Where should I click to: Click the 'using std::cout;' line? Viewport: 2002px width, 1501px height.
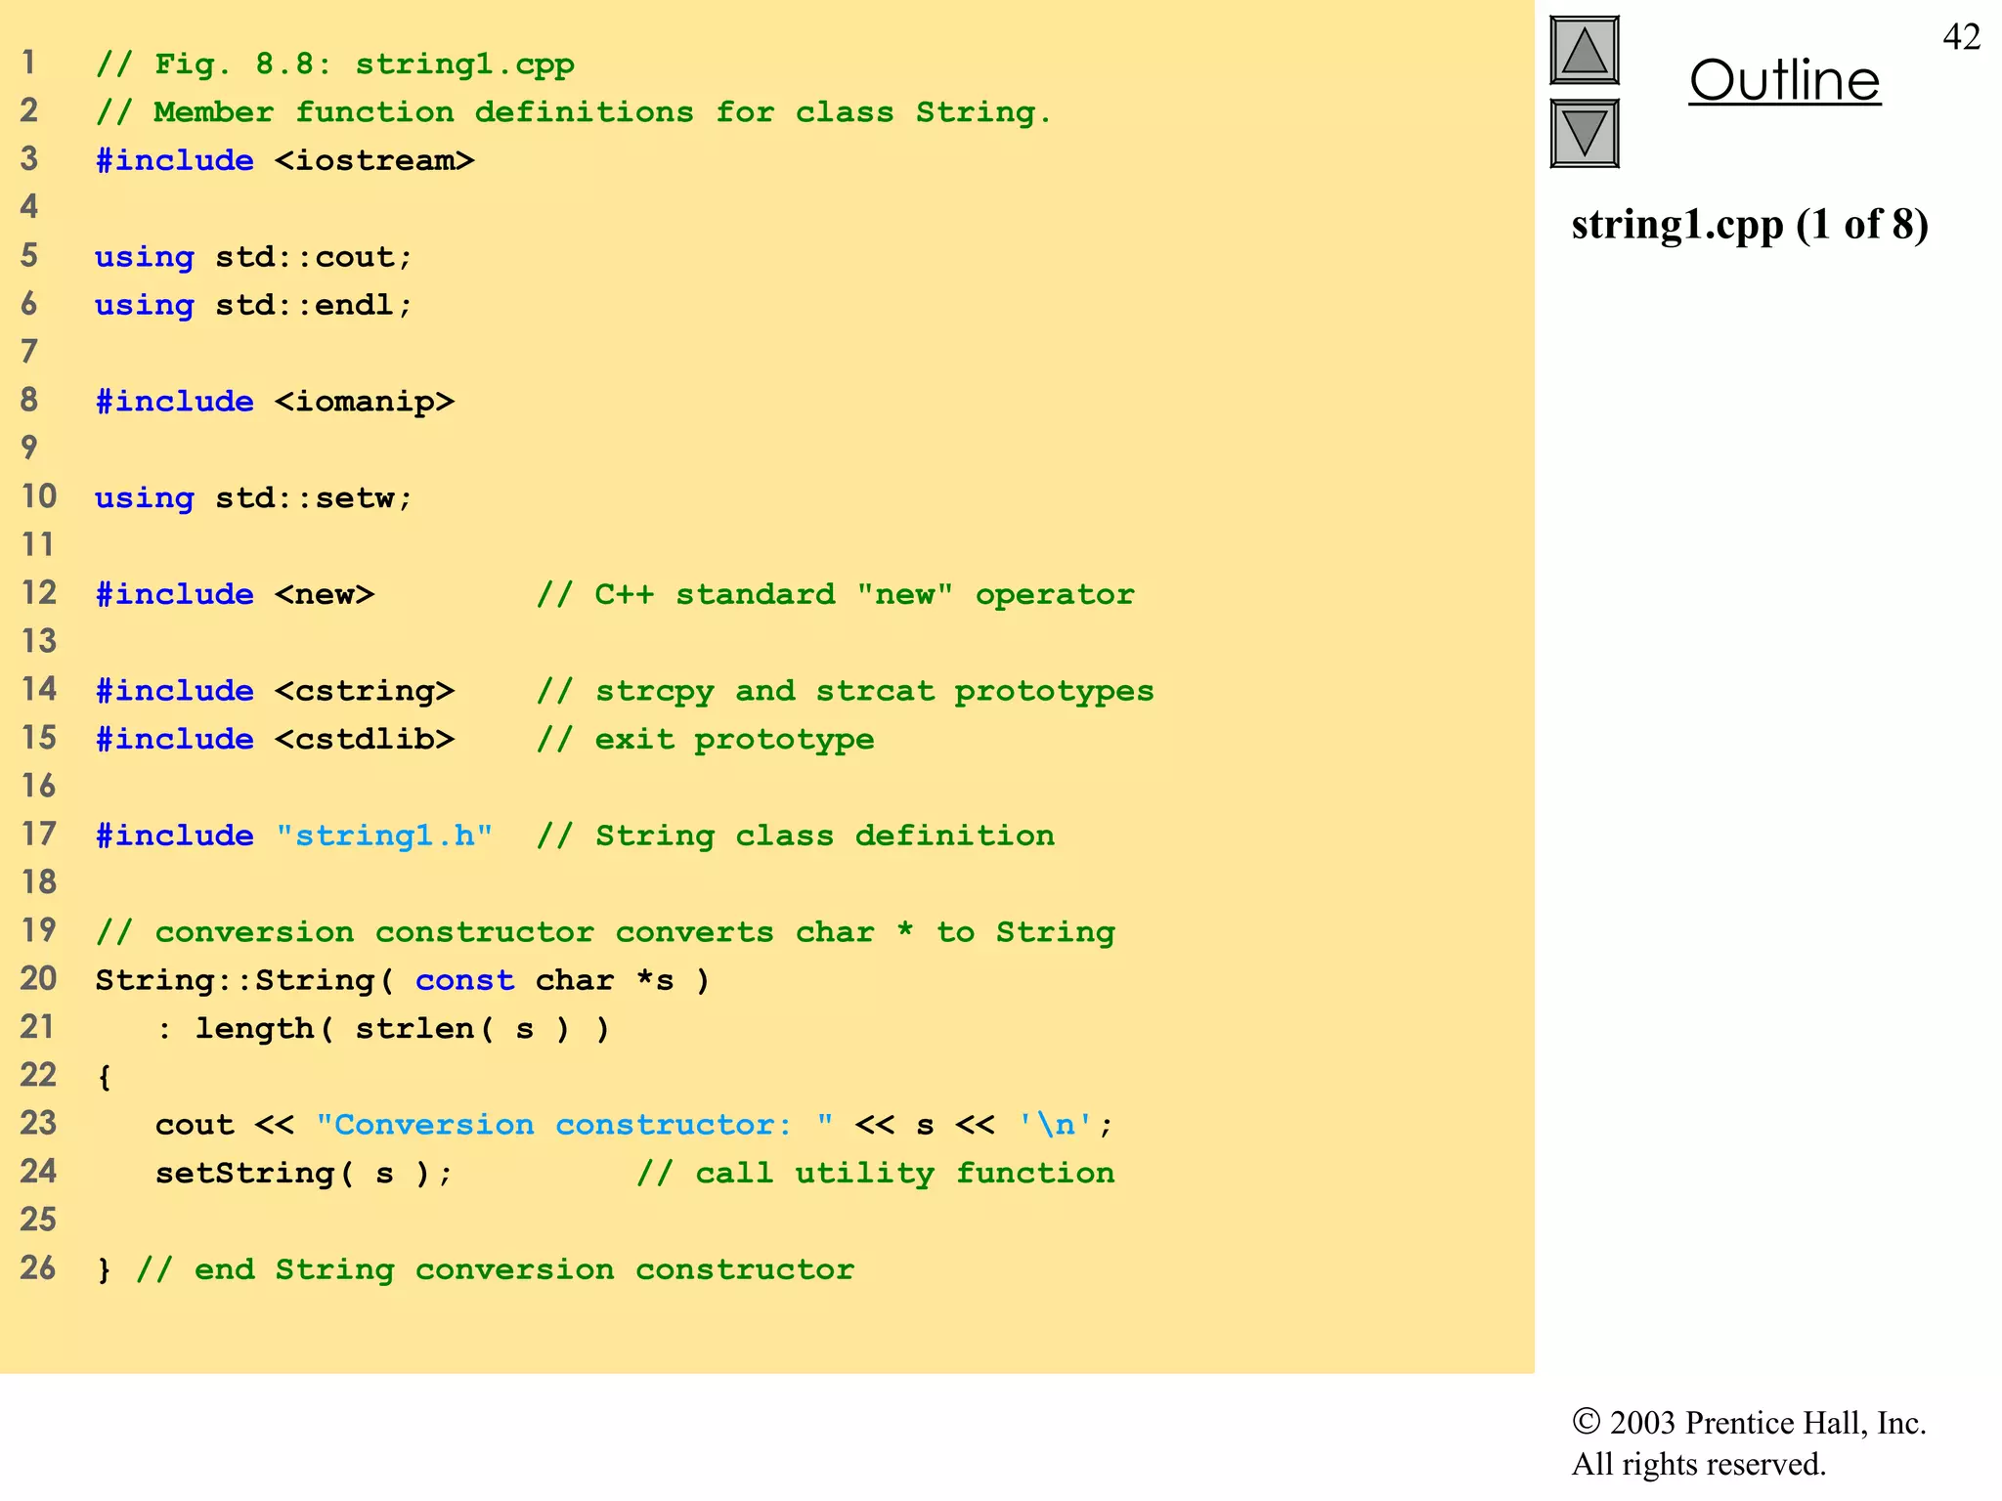tap(254, 257)
